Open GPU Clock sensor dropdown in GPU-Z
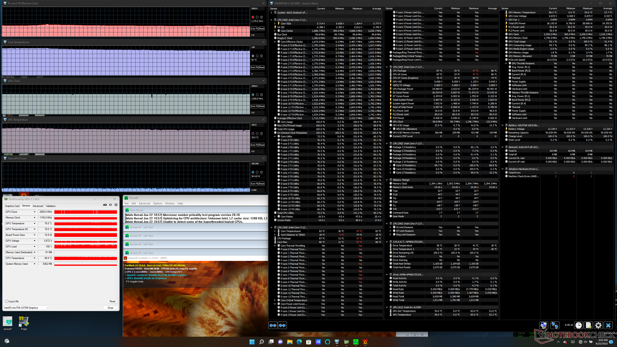 pyautogui.click(x=34, y=212)
